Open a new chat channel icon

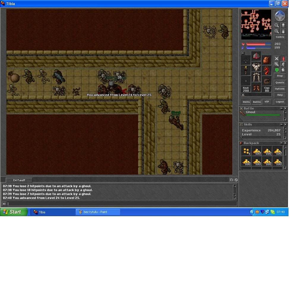[x=232, y=180]
